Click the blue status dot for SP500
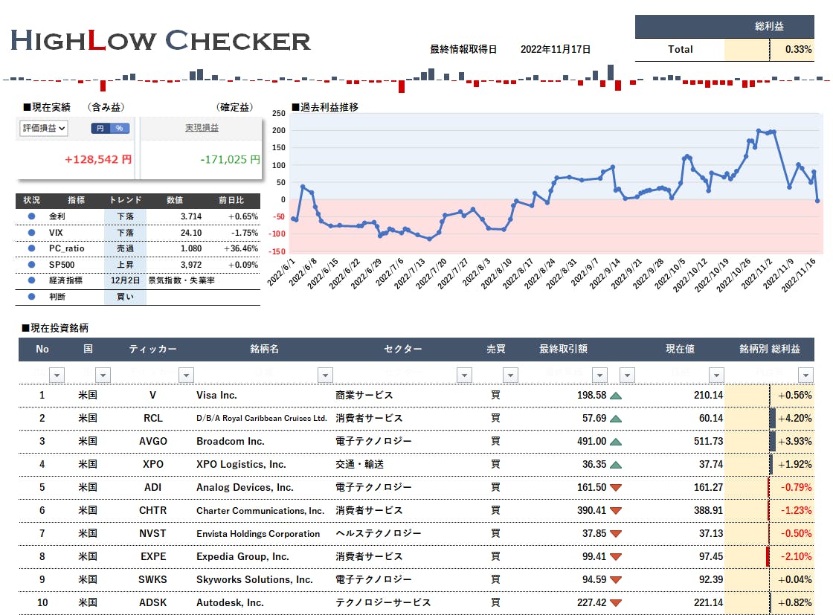Screen dimensions: 833x615 pyautogui.click(x=31, y=265)
